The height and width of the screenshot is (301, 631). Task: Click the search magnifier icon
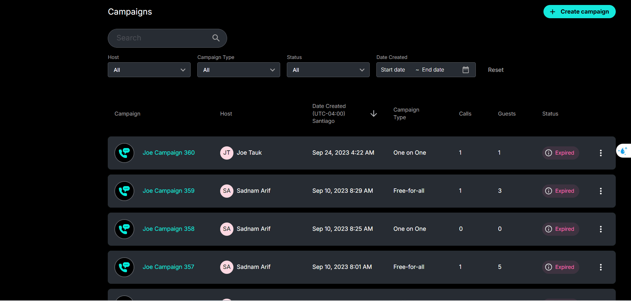click(x=216, y=38)
